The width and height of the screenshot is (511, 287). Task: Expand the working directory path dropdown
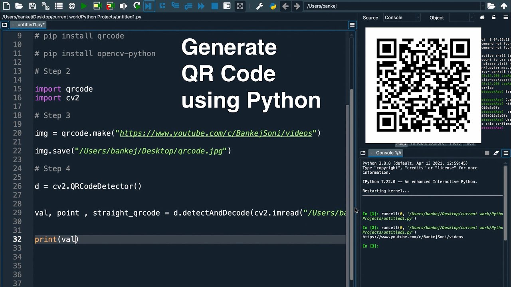(x=482, y=6)
